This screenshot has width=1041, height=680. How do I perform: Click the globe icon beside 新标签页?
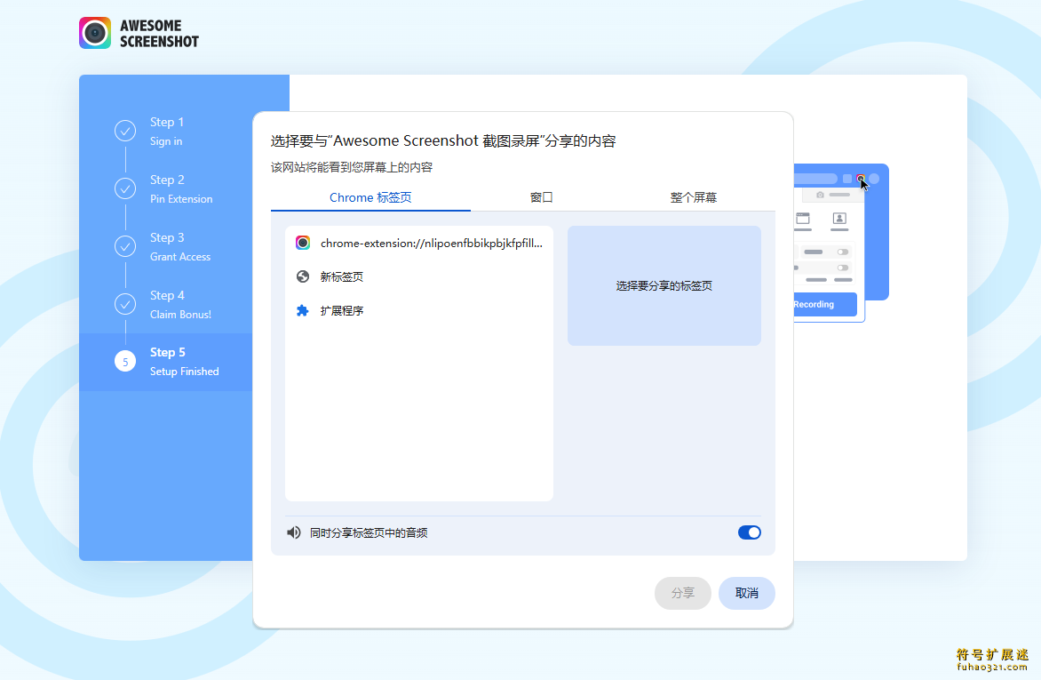point(303,276)
